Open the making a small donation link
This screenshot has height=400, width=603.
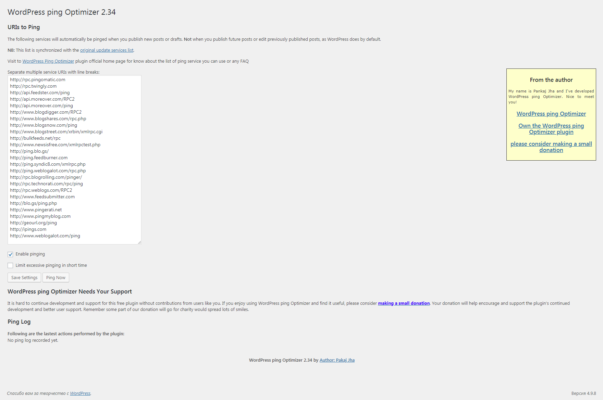404,303
